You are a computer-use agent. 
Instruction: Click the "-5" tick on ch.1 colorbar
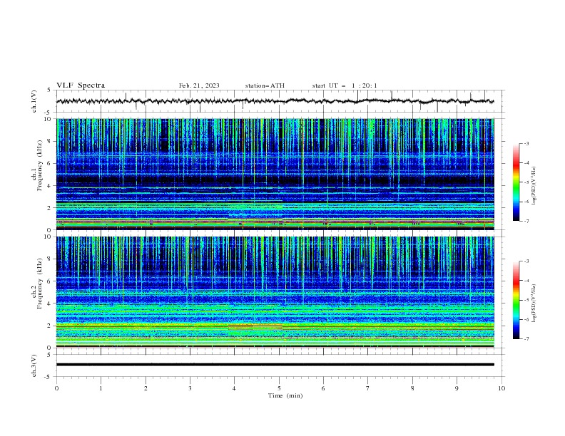click(526, 182)
